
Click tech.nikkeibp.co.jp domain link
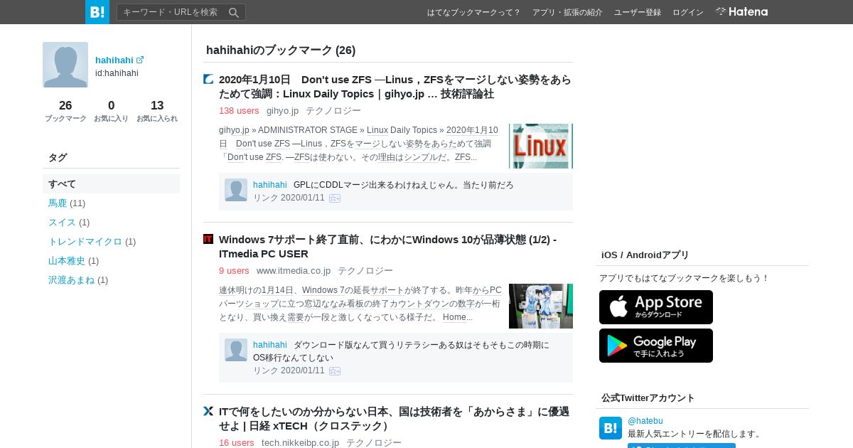point(300,442)
